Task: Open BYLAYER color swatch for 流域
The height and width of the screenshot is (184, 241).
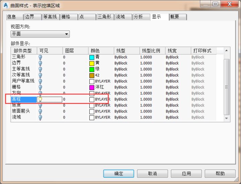Action: 92,118
